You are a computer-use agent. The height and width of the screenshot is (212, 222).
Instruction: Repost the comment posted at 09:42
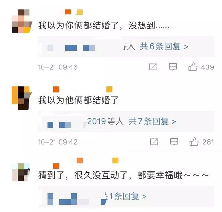(x=154, y=142)
